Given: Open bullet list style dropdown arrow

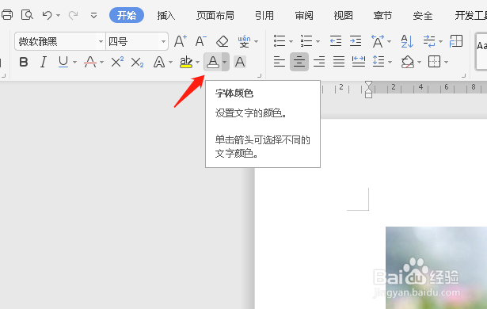Looking at the screenshot, I should 291,41.
